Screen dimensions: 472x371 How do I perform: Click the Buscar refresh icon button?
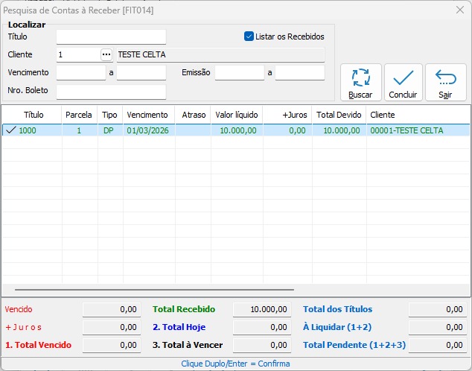pos(360,82)
